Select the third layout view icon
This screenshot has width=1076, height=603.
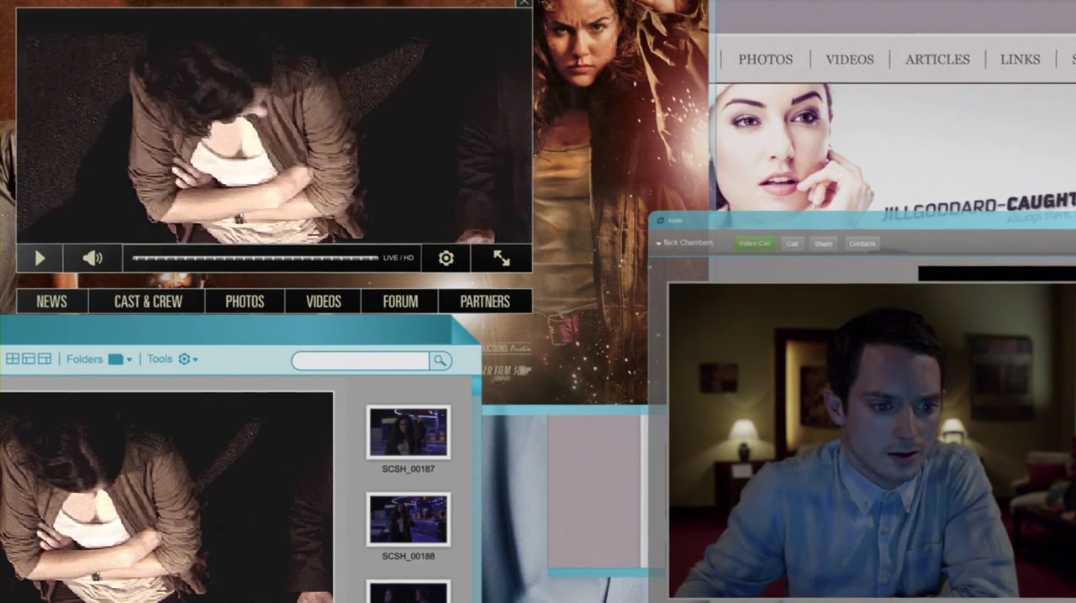tap(45, 359)
